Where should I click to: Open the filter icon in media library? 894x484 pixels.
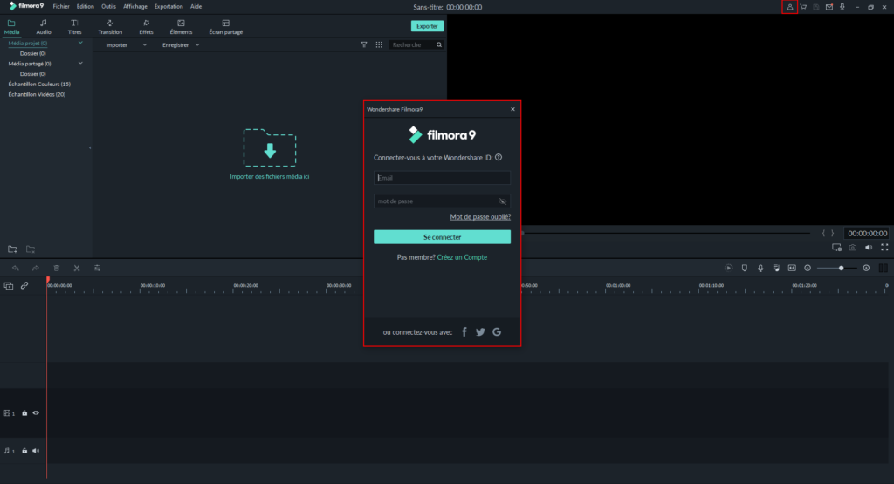coord(364,44)
